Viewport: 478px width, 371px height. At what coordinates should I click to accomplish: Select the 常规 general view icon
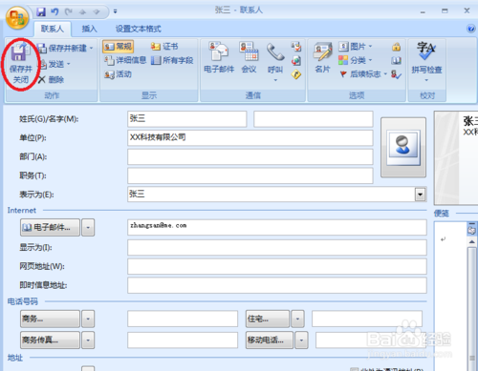118,47
